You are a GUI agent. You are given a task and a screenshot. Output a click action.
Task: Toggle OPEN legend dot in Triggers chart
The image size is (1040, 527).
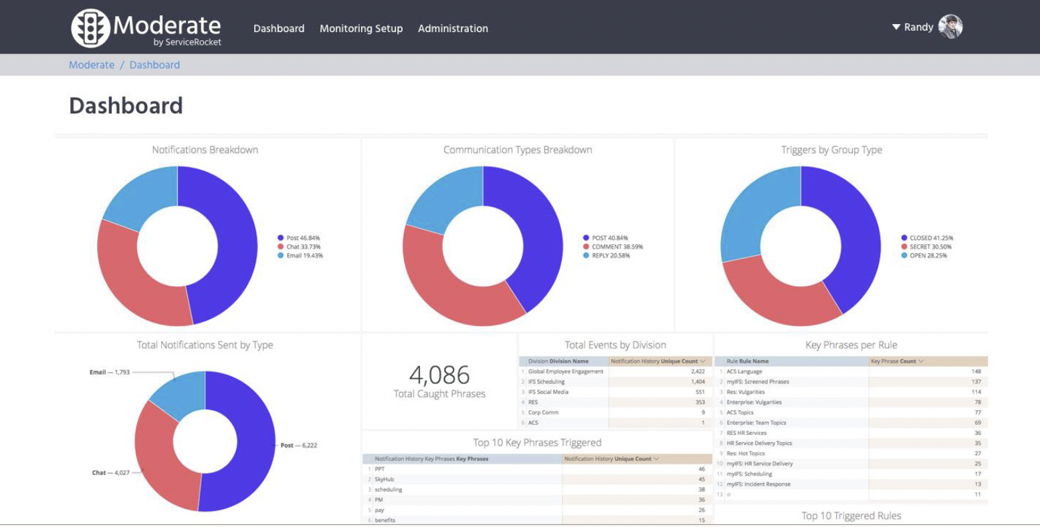[904, 255]
